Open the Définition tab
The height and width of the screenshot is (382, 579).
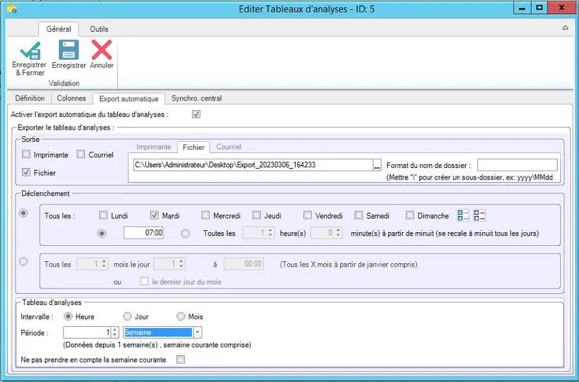30,99
